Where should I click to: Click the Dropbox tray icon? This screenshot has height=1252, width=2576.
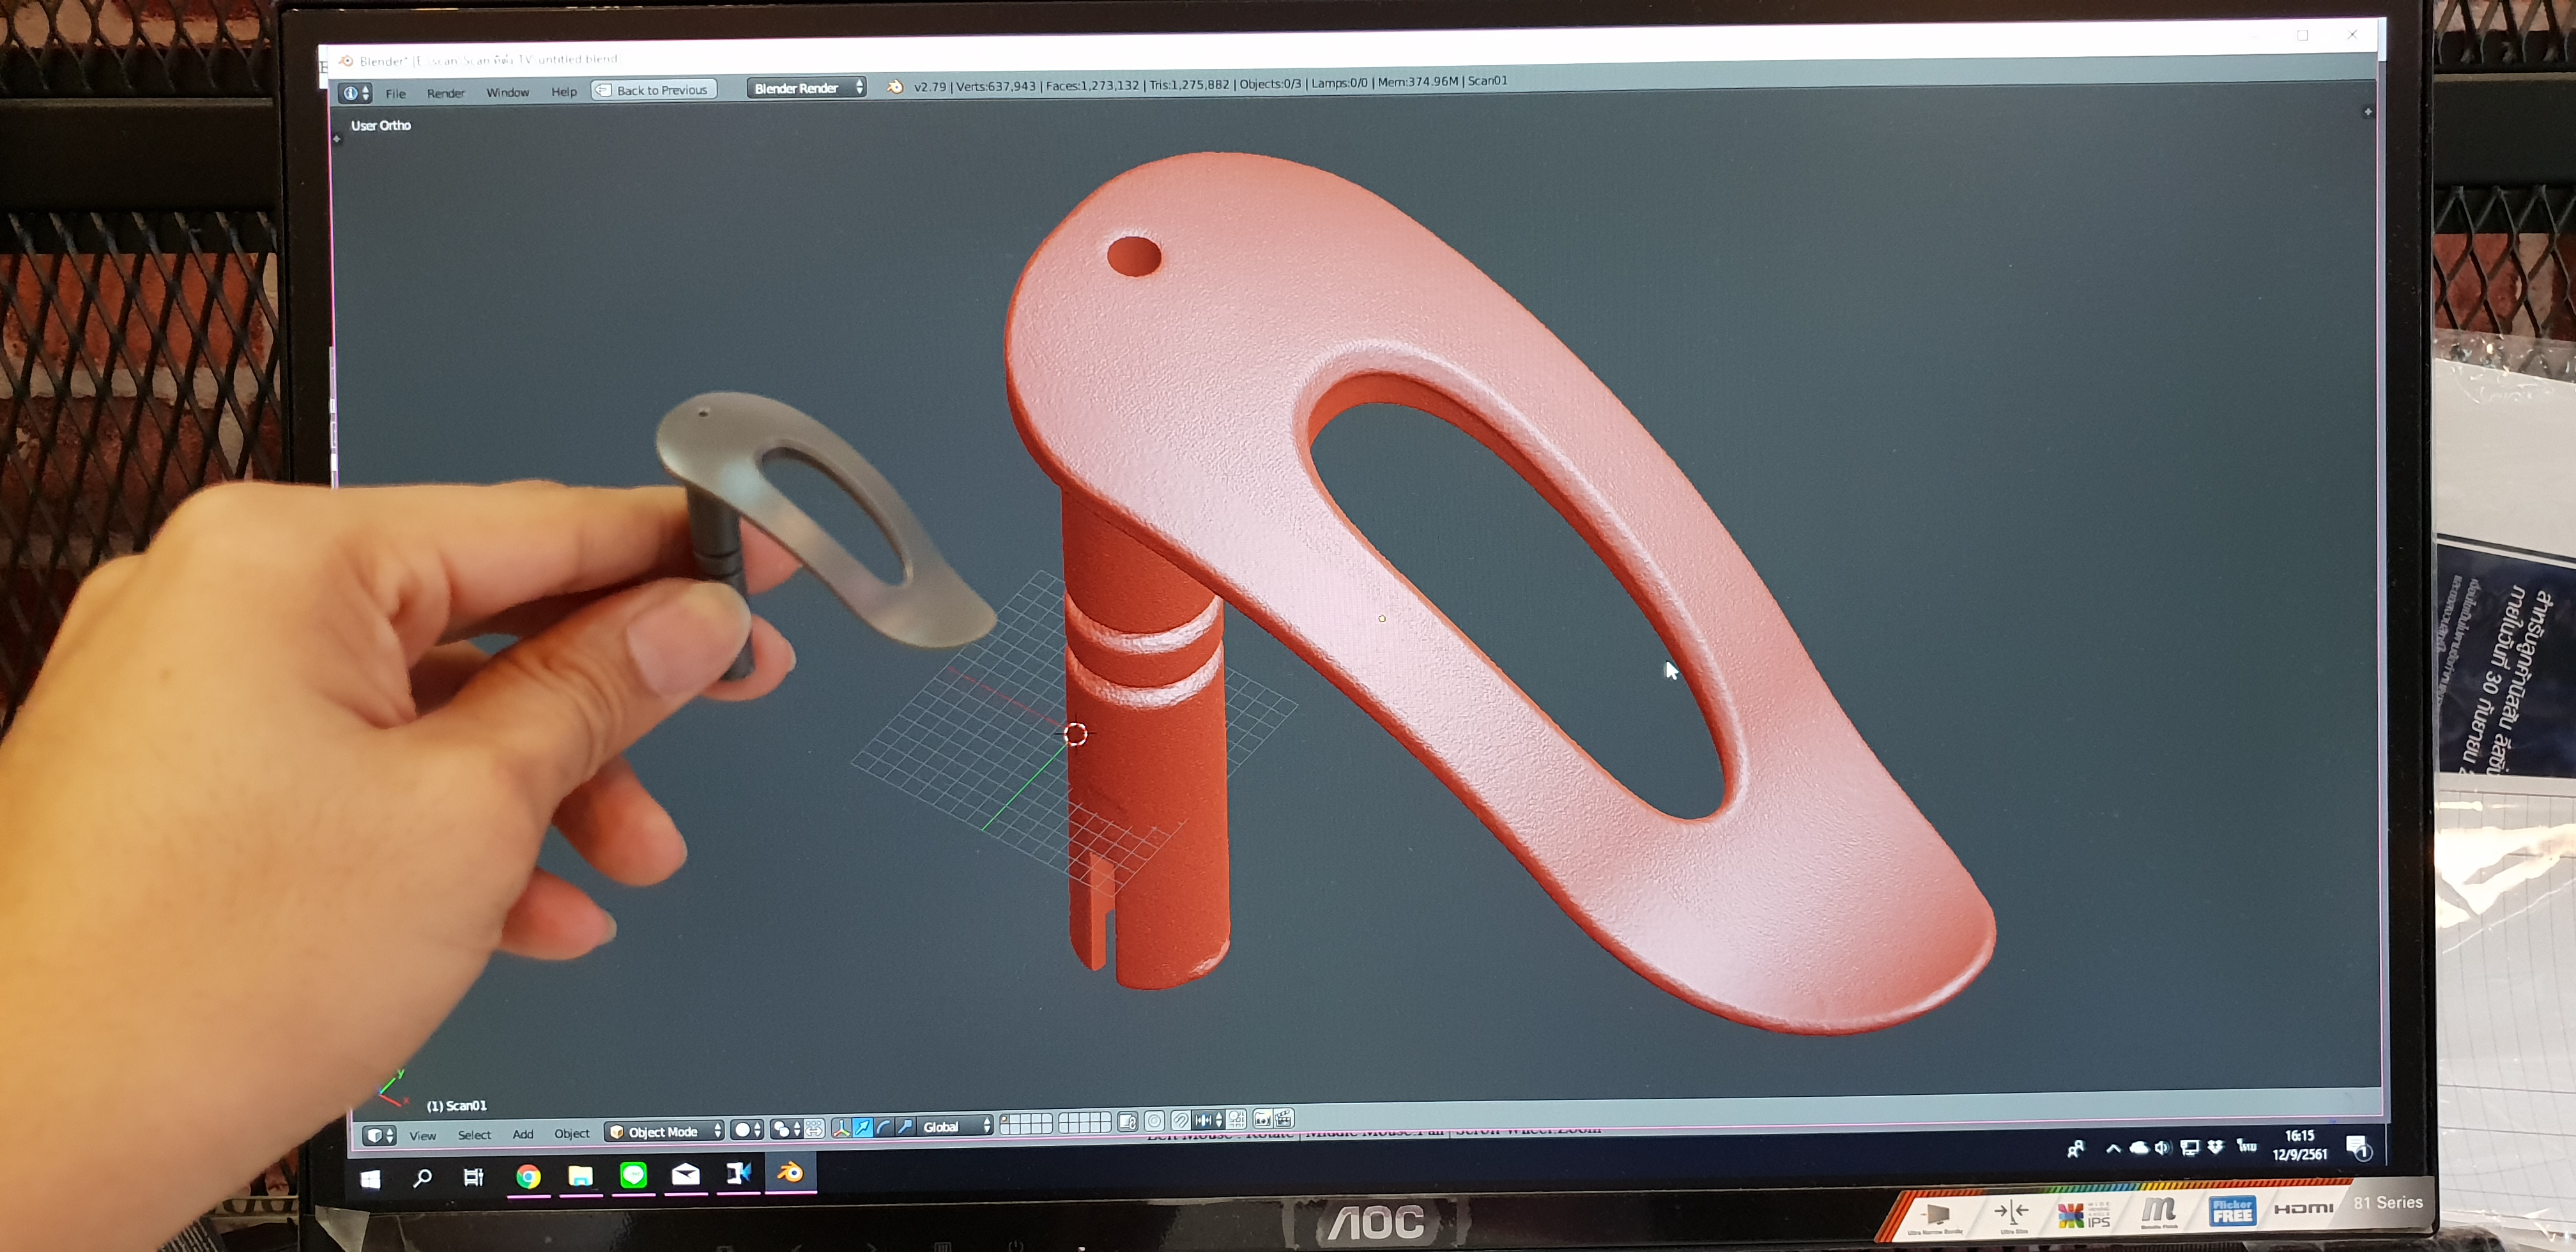2216,1147
